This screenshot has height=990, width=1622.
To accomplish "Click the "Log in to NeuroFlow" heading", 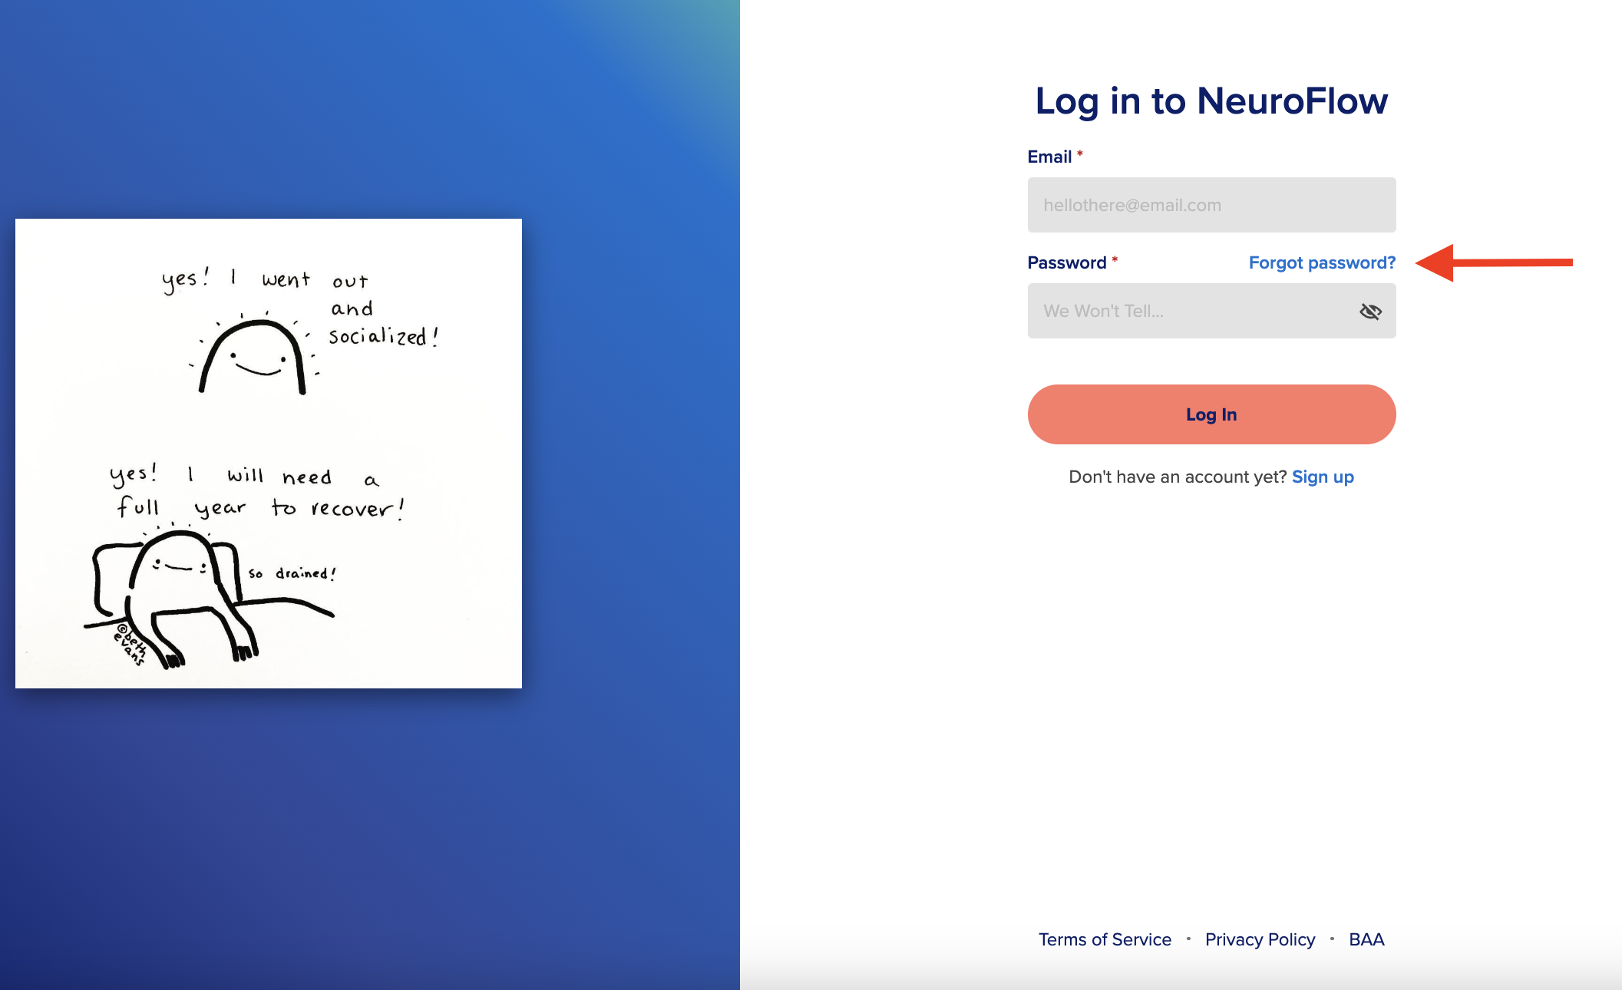I will [1211, 101].
